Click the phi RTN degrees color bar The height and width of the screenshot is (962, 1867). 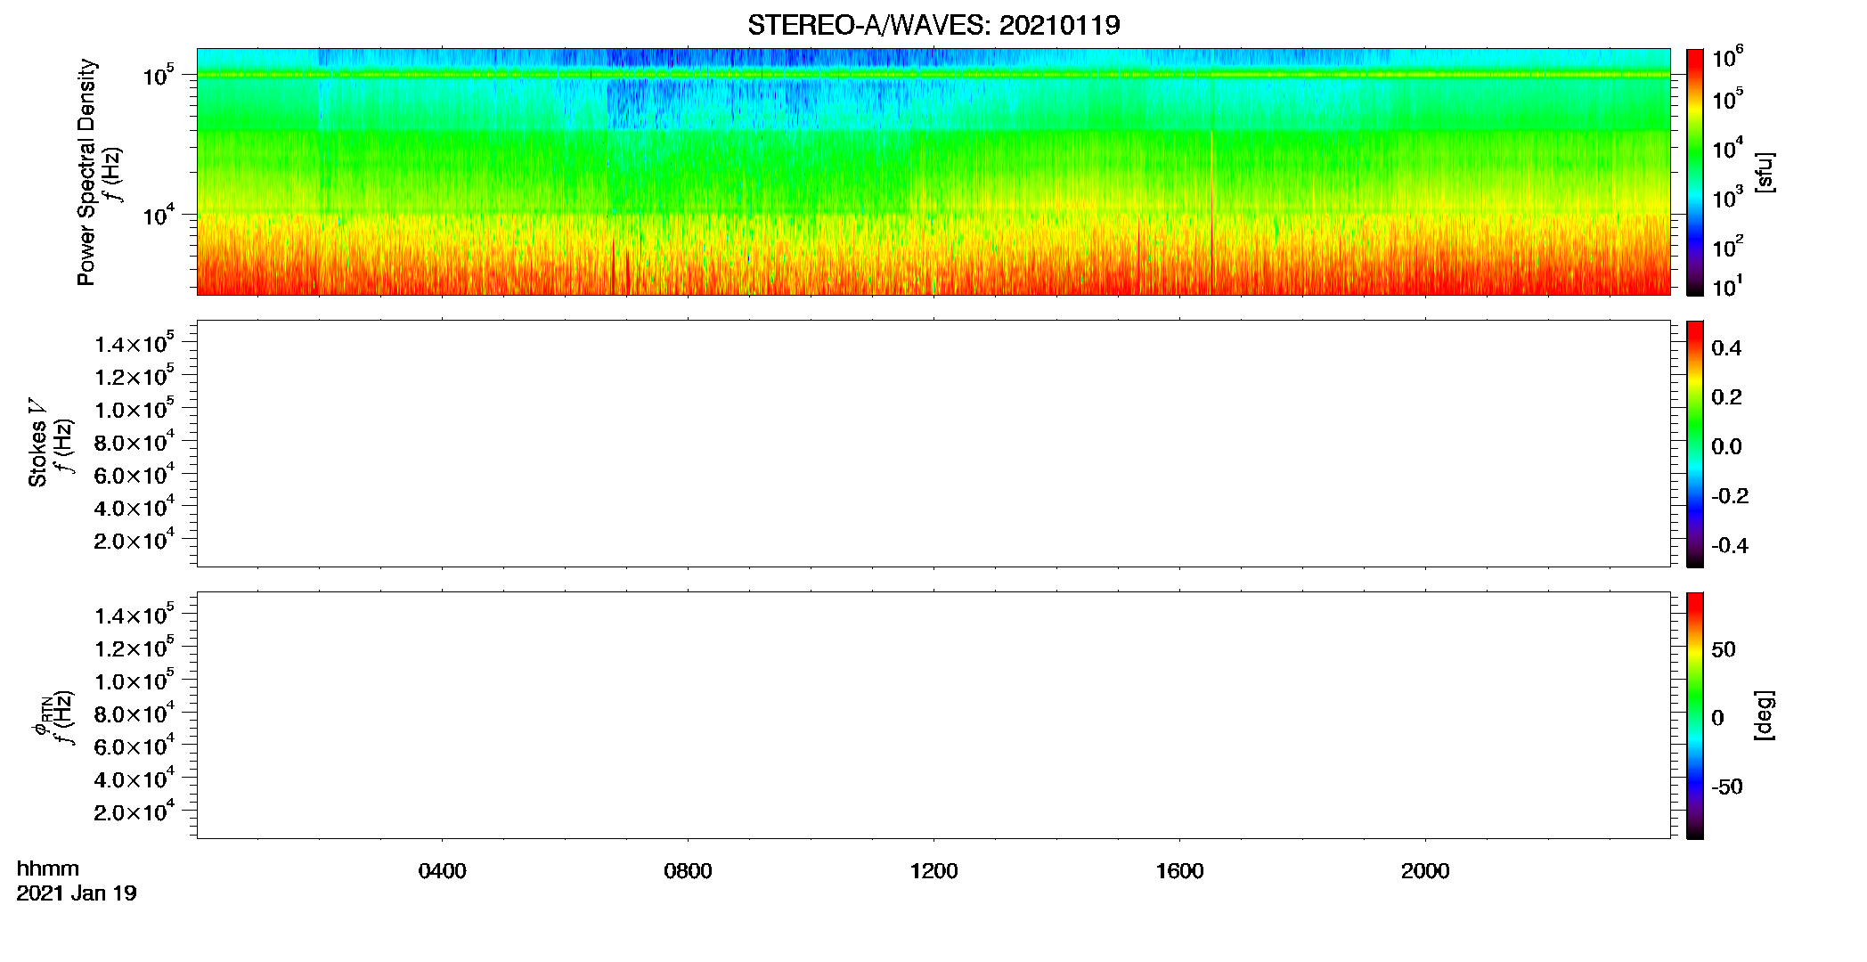click(x=1694, y=715)
